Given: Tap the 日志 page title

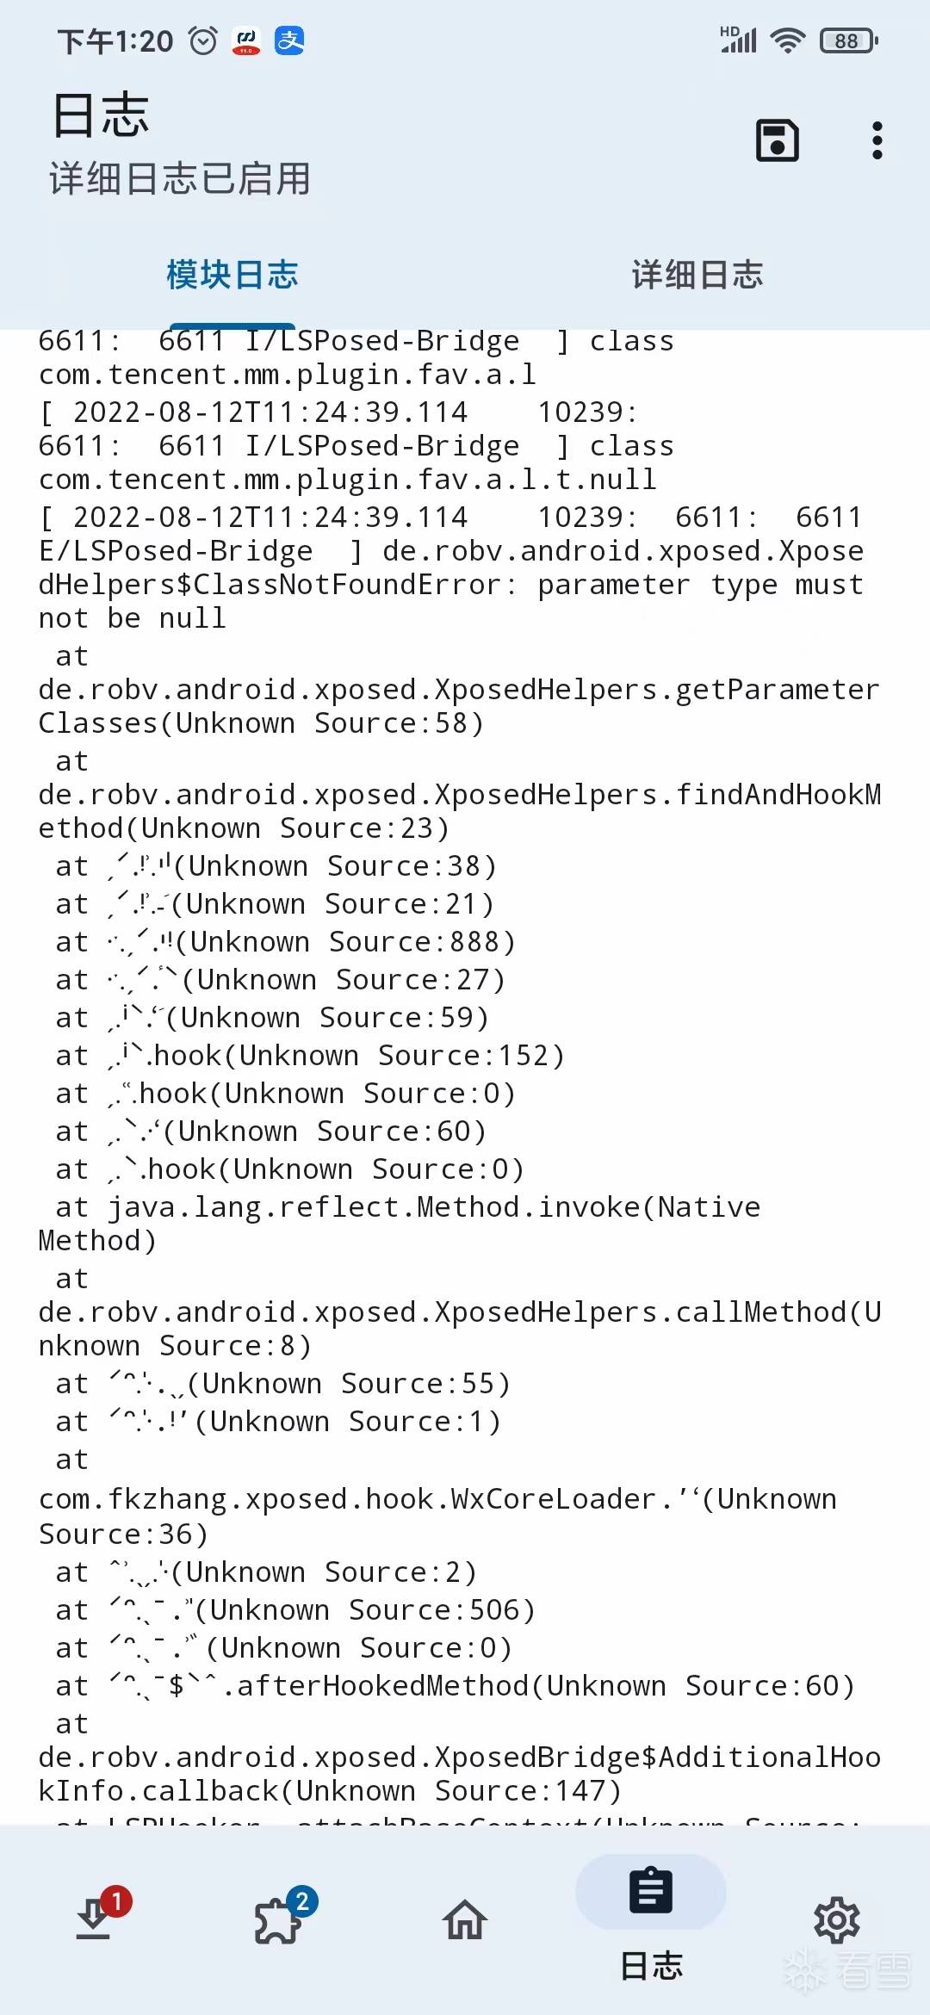Looking at the screenshot, I should (101, 115).
